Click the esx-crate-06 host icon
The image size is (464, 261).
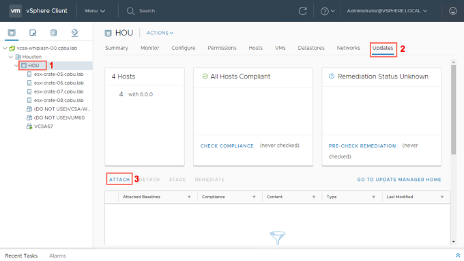tap(29, 83)
